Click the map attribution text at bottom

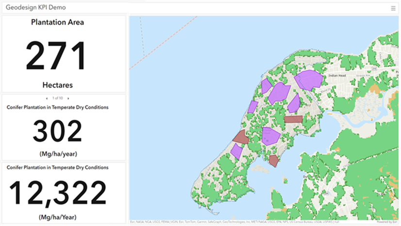tap(234, 222)
